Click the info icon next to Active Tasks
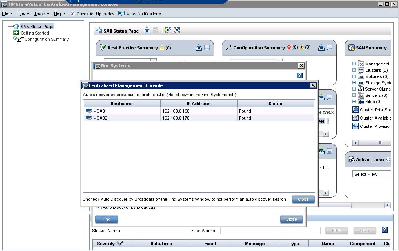Image resolution: width=399 pixels, height=251 pixels. click(388, 159)
